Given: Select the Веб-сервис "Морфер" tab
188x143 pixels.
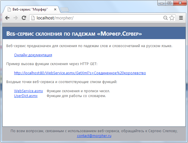Looking at the screenshot, I should [x=31, y=9].
